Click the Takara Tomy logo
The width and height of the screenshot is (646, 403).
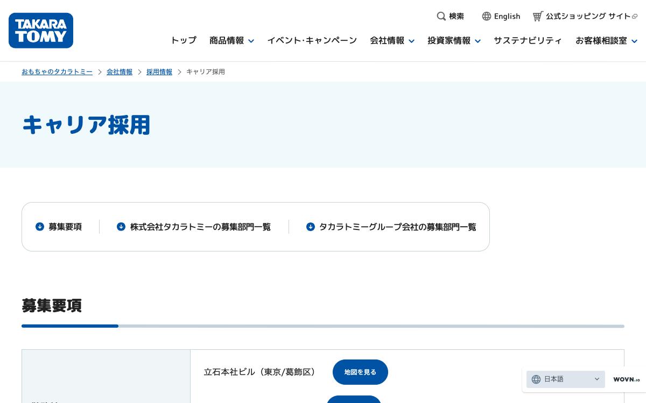41,31
